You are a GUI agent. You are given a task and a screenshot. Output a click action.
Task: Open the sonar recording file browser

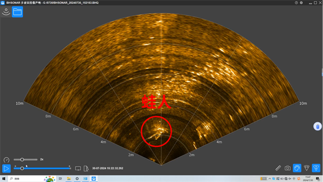coord(17,12)
